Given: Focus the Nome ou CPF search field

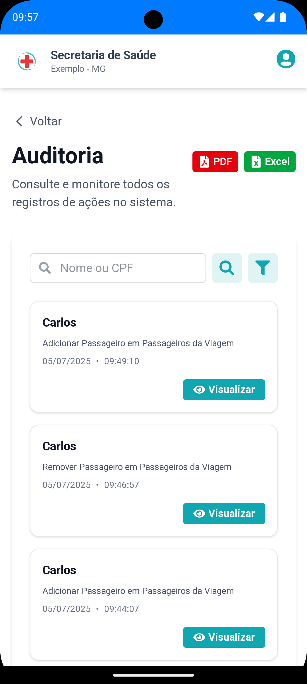Looking at the screenshot, I should [118, 268].
